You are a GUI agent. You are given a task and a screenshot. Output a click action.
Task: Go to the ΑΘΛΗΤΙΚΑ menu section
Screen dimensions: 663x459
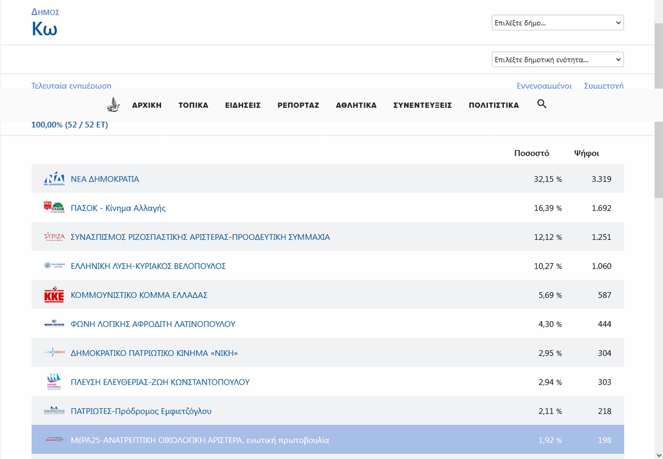pos(356,105)
